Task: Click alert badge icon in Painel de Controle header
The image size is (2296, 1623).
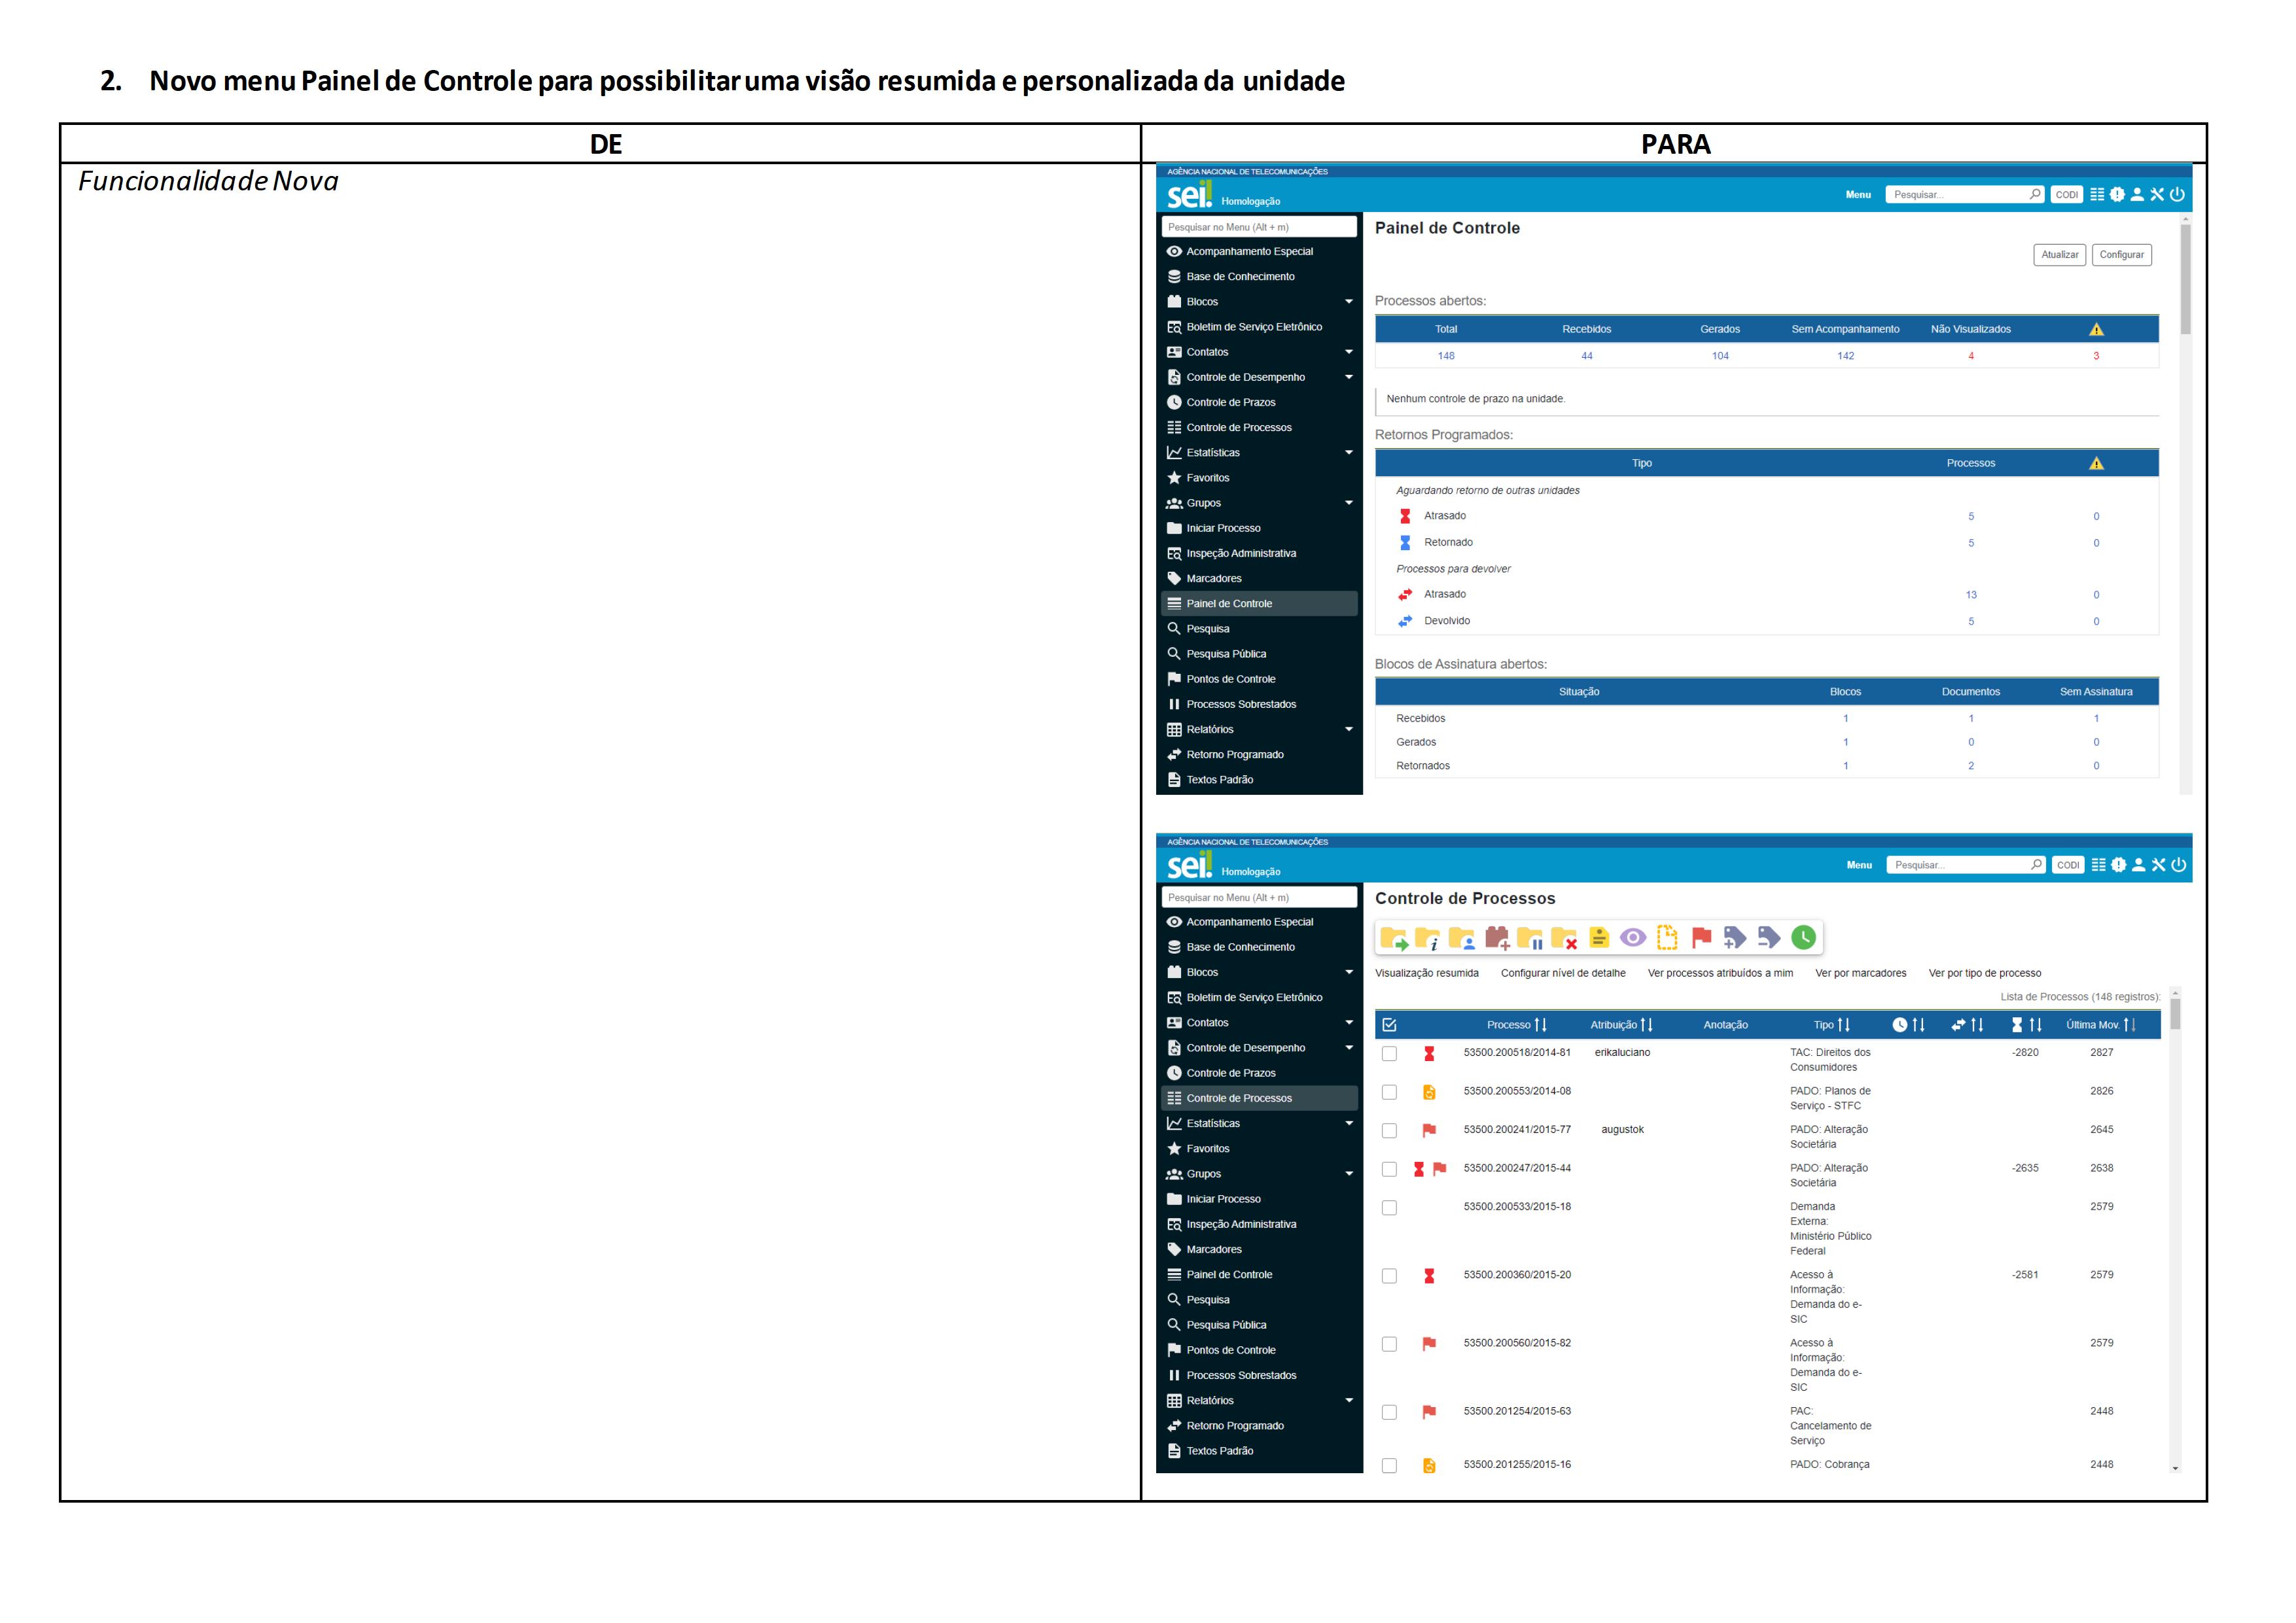Action: (2117, 194)
